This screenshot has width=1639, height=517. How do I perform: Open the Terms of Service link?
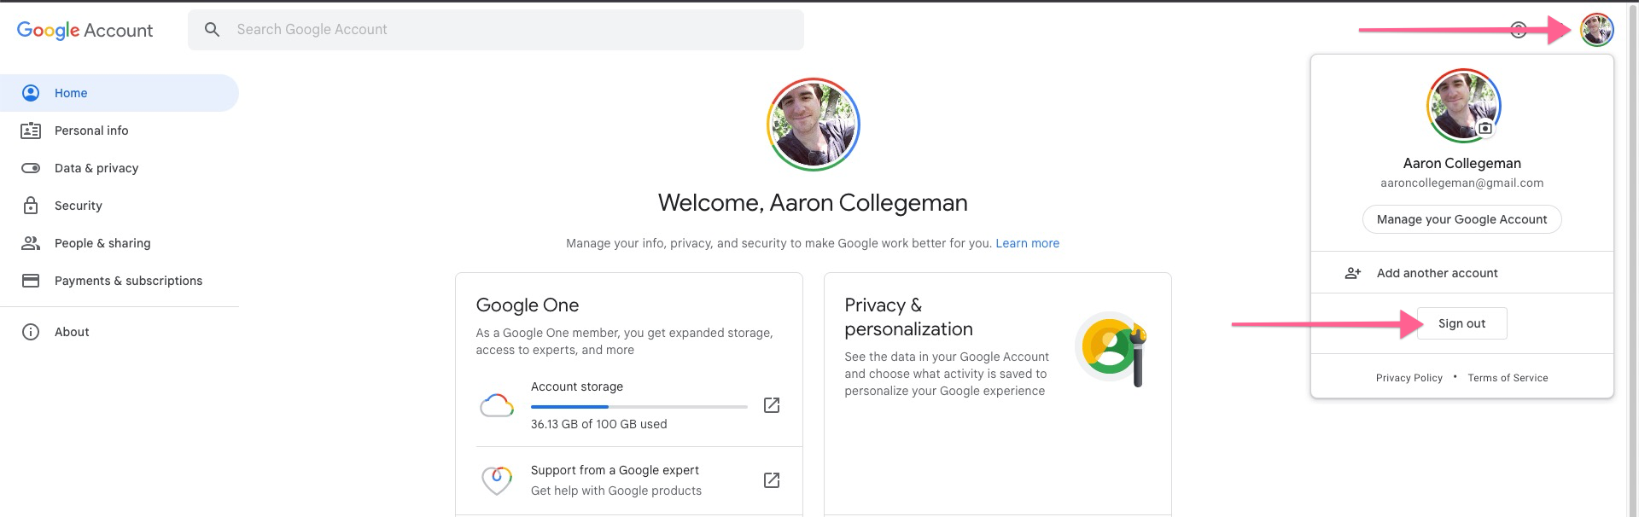(1508, 378)
